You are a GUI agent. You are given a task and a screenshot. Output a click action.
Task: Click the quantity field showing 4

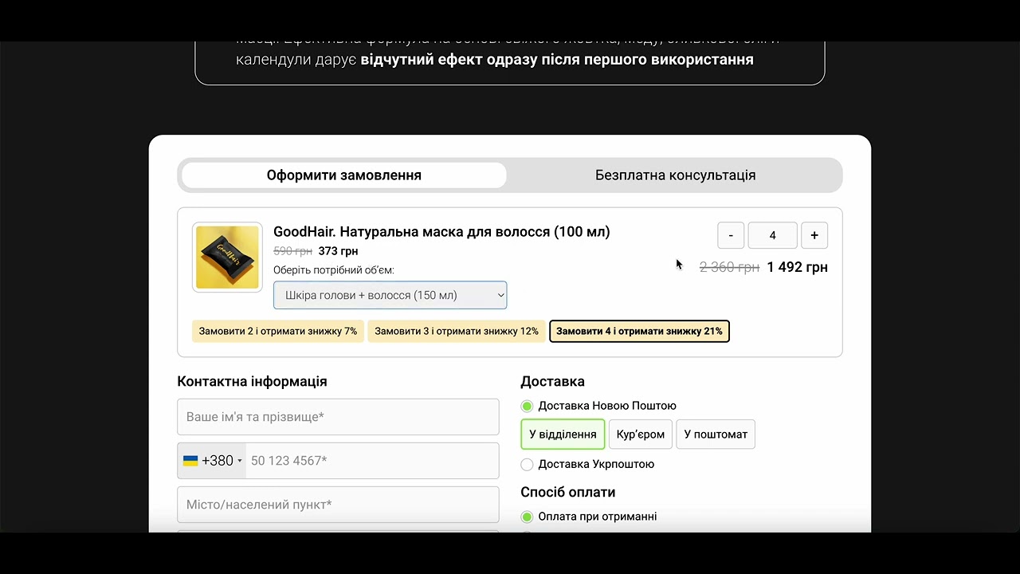pyautogui.click(x=772, y=235)
